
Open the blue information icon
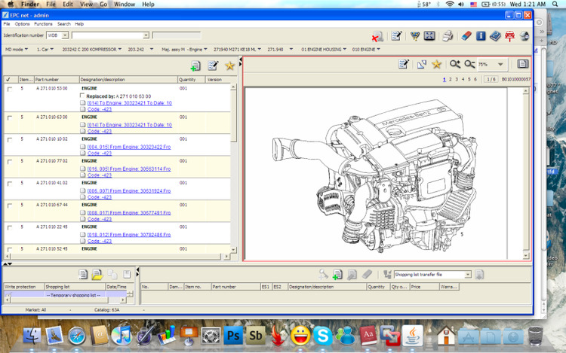point(481,35)
